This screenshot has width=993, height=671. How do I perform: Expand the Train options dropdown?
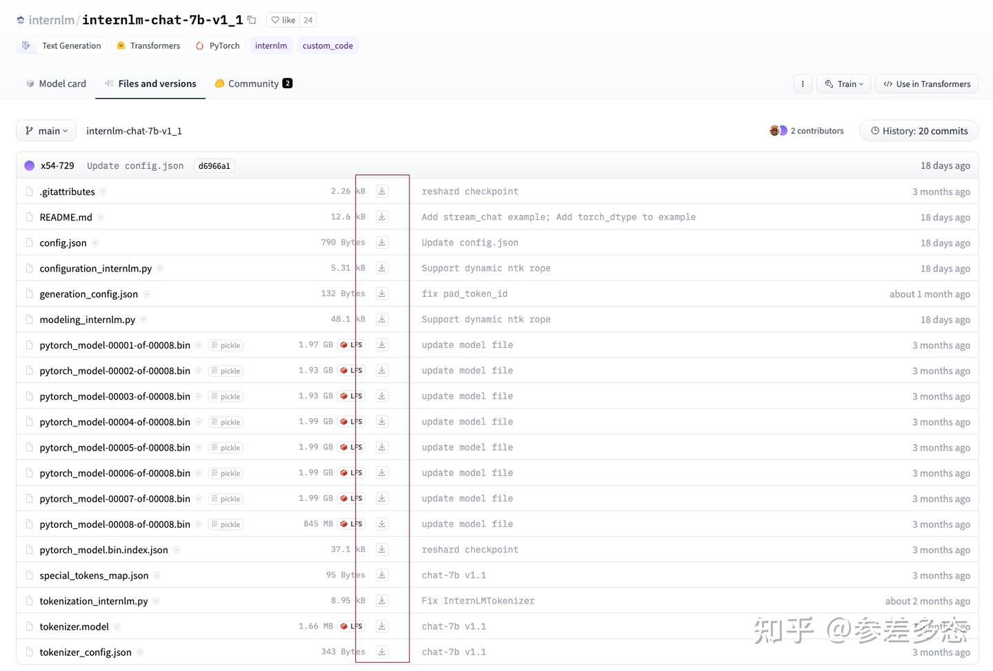tap(843, 83)
